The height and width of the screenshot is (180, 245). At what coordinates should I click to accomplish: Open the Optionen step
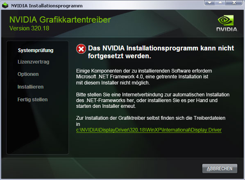(x=28, y=74)
